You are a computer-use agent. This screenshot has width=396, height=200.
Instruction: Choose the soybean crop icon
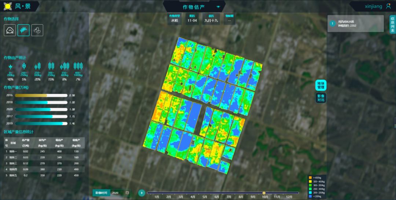coord(37,30)
